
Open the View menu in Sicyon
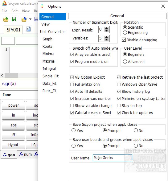pyautogui.click(x=26, y=11)
